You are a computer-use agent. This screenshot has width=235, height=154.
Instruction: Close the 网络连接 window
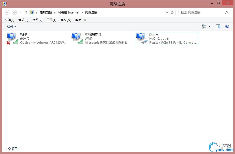coord(228,3)
